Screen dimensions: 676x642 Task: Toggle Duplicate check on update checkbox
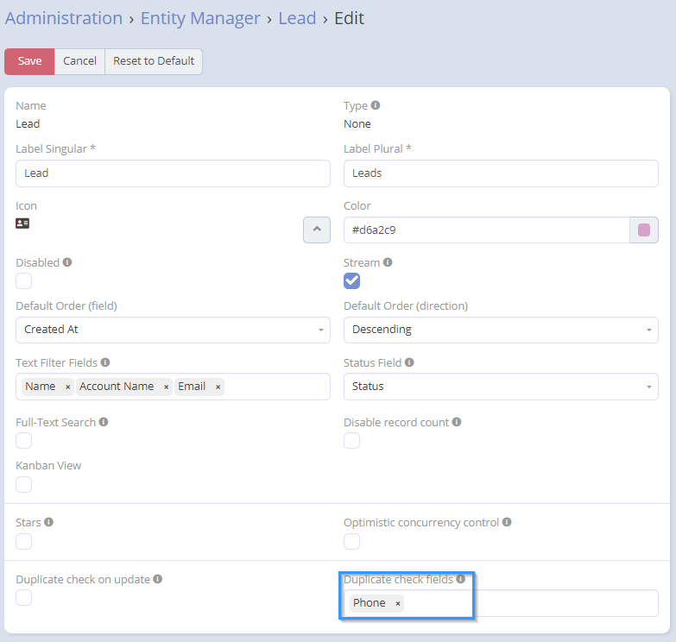pyautogui.click(x=24, y=598)
